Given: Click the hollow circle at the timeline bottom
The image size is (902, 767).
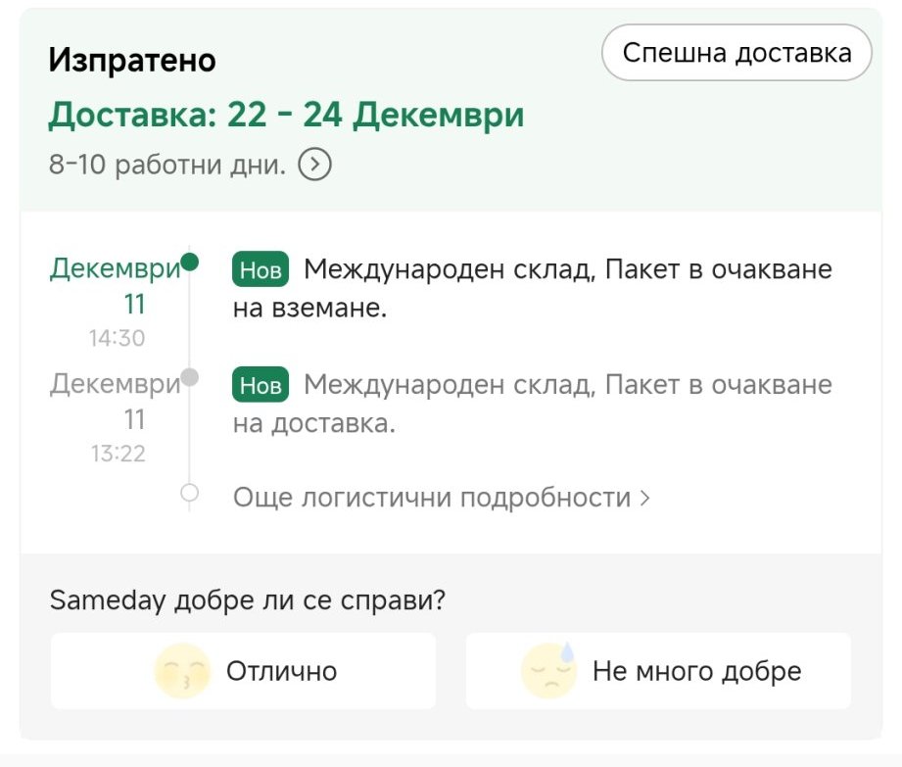Looking at the screenshot, I should point(190,492).
